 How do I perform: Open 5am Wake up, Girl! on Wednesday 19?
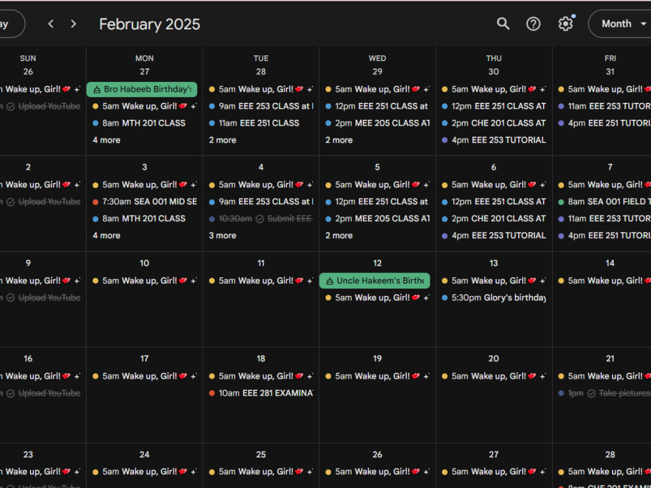click(376, 376)
